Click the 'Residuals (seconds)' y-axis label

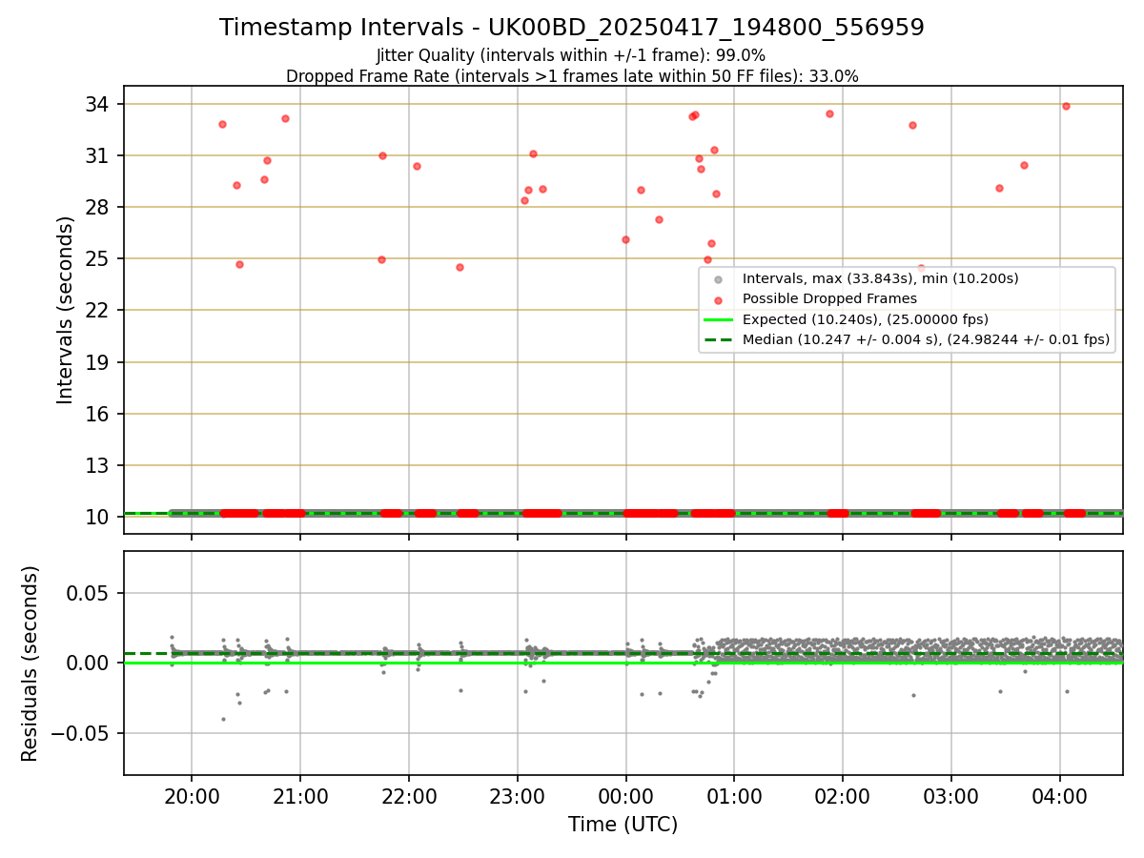[31, 664]
